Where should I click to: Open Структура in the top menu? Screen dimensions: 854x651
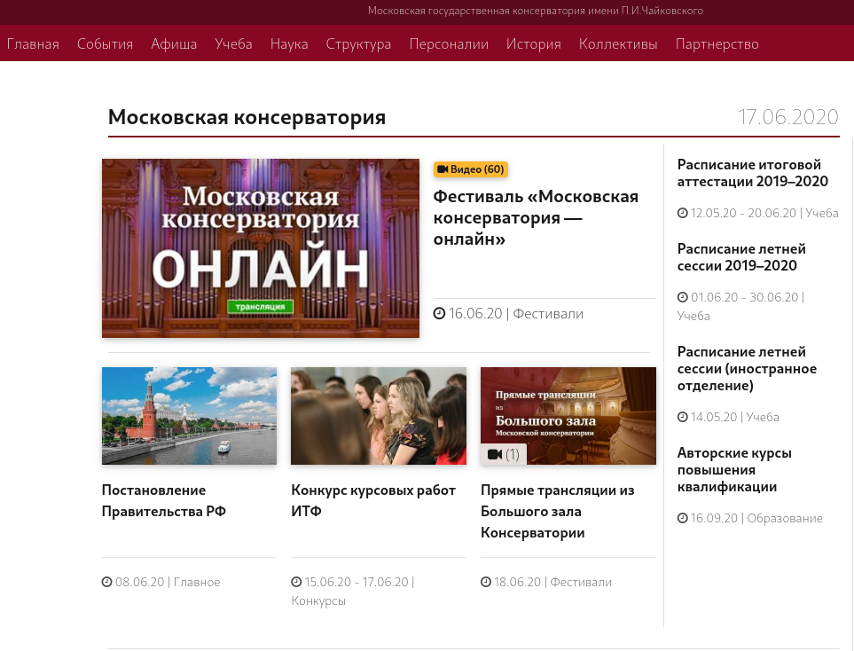click(358, 44)
